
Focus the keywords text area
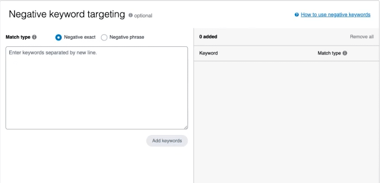(97, 88)
